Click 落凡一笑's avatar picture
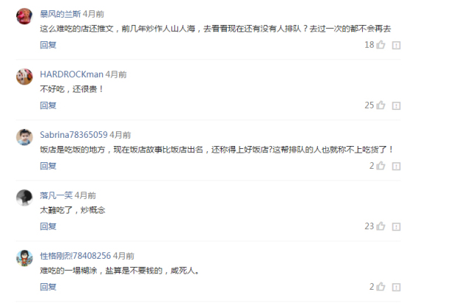Viewport: 473px width, 303px height. [x=24, y=198]
